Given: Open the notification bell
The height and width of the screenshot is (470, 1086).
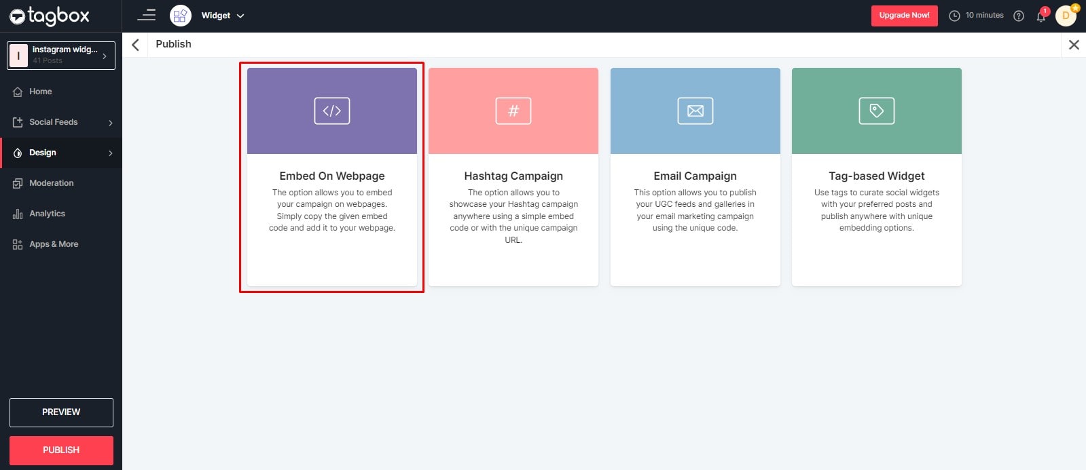Looking at the screenshot, I should pyautogui.click(x=1040, y=16).
